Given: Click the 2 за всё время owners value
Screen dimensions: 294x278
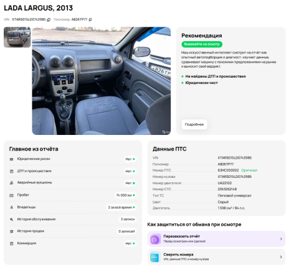Looking at the screenshot, I should 121,207.
